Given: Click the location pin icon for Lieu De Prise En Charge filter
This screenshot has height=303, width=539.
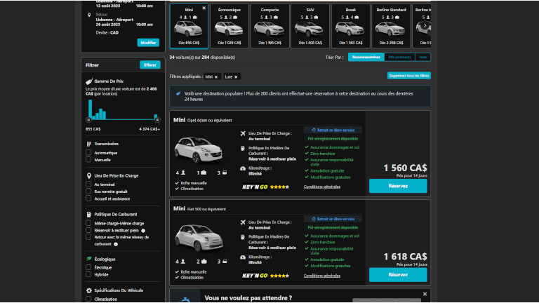Looking at the screenshot, I should [88, 175].
